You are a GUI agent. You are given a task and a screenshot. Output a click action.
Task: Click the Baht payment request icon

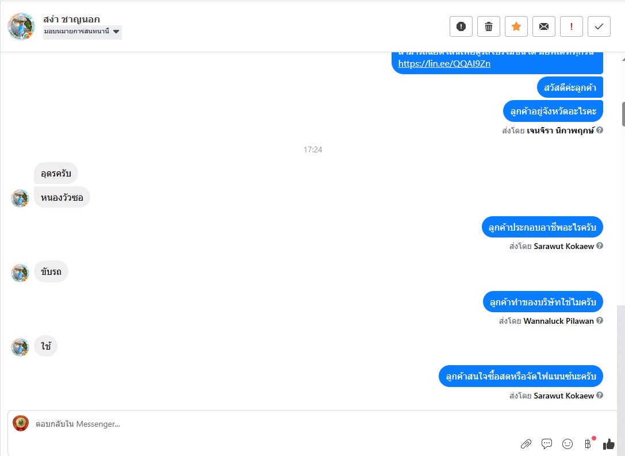point(588,444)
